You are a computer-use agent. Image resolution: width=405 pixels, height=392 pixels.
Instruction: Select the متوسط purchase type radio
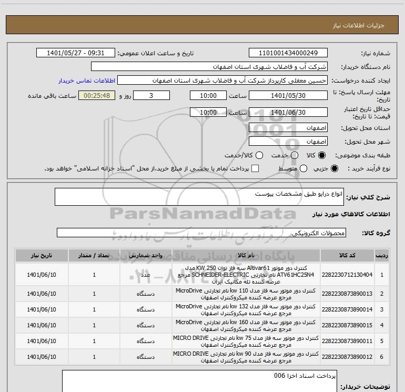(303, 168)
